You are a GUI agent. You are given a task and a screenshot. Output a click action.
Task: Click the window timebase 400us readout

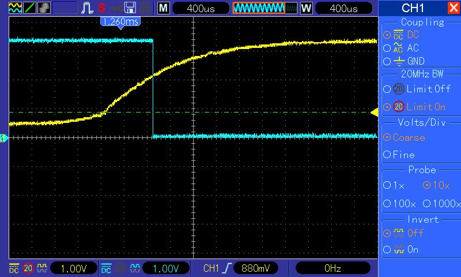tap(343, 8)
